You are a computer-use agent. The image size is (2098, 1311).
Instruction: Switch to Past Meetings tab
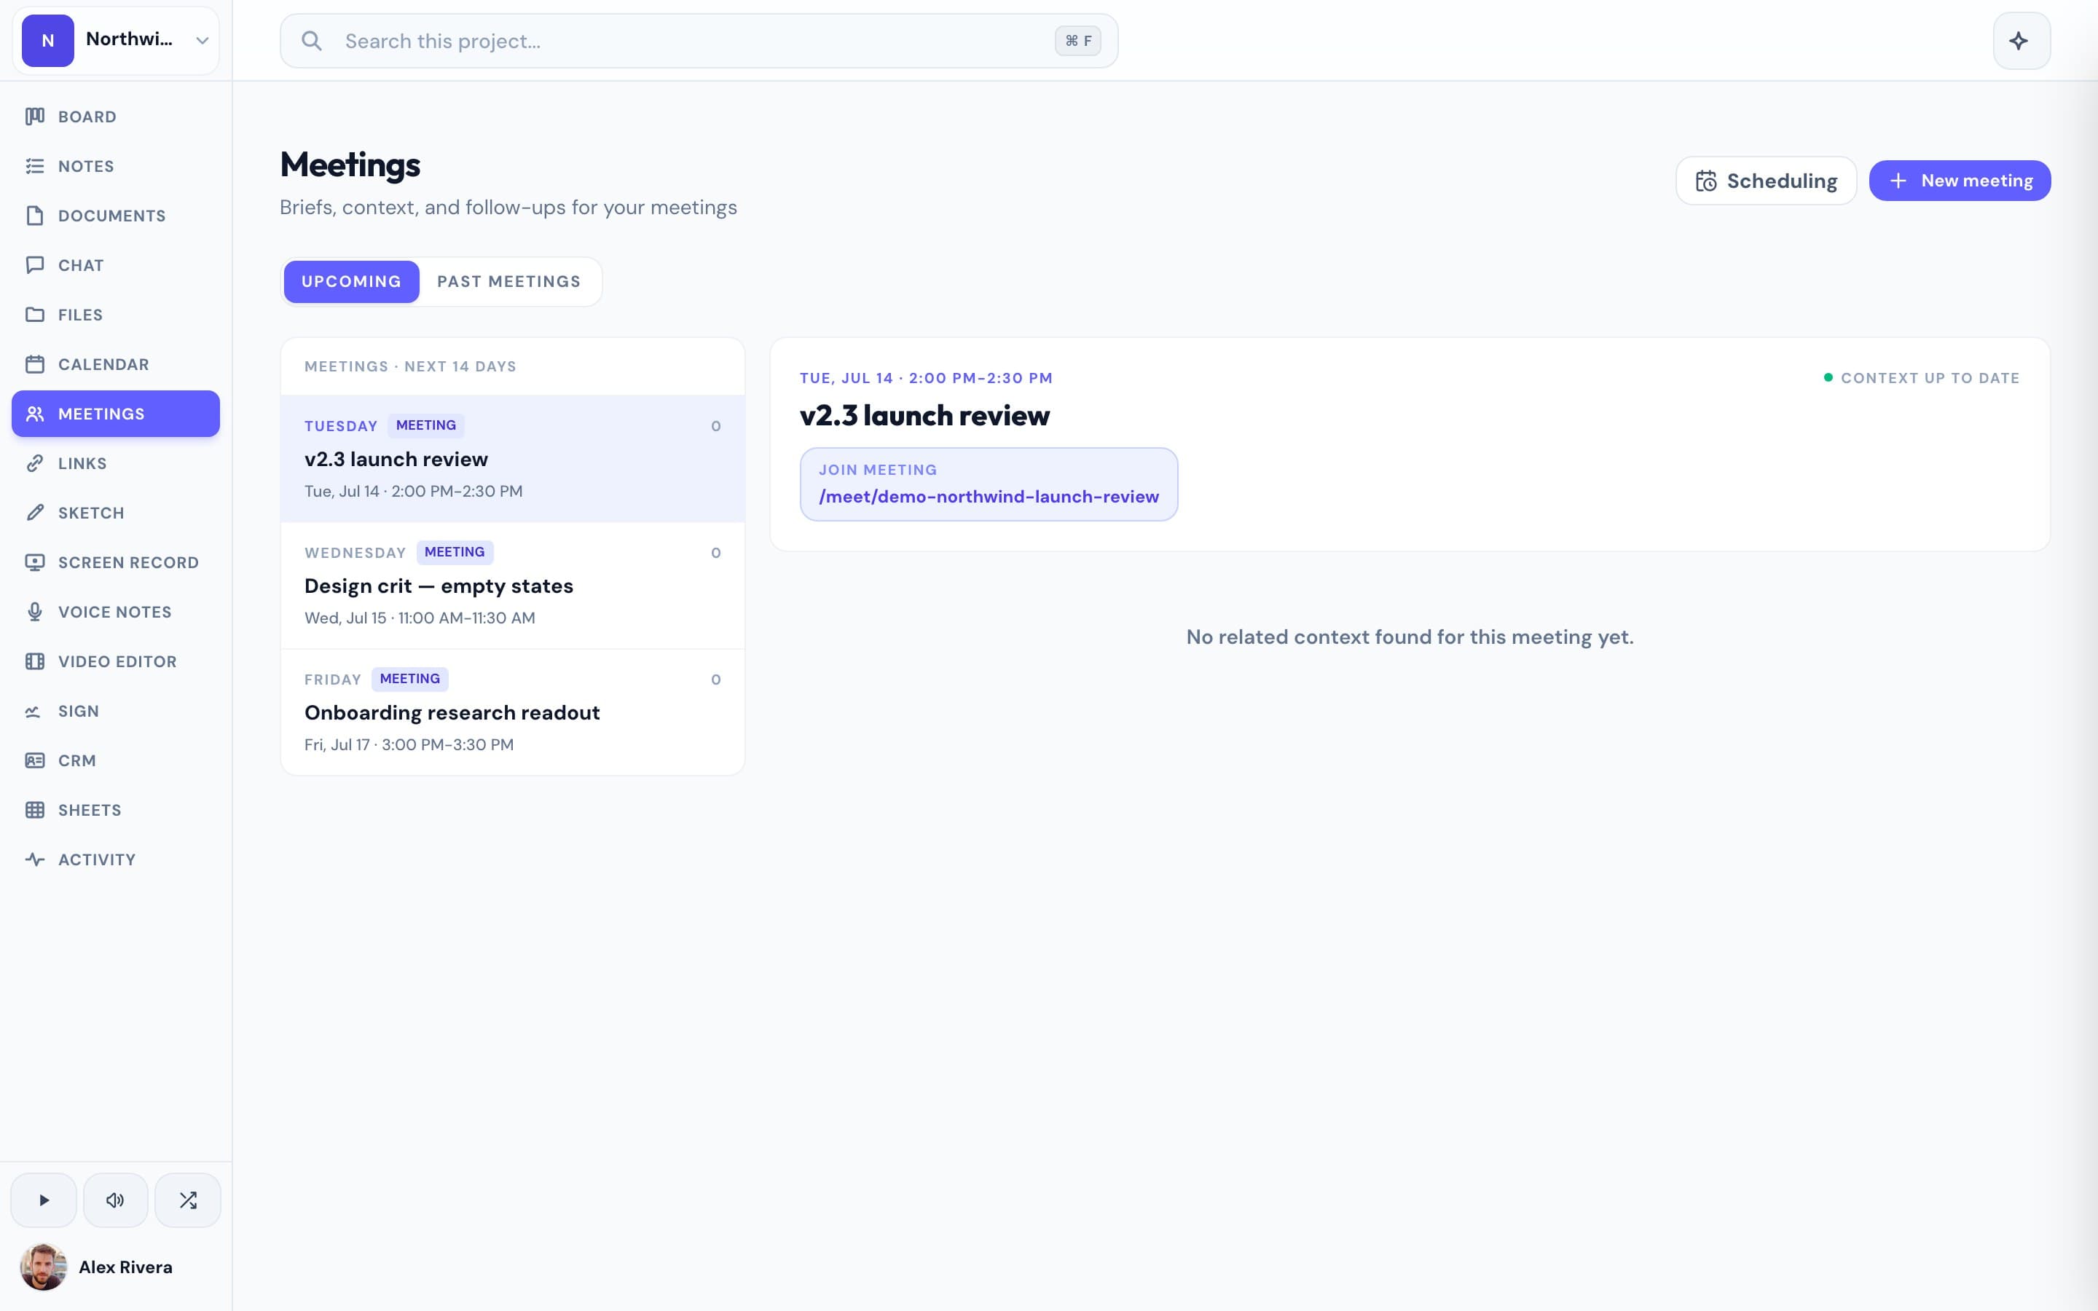point(509,282)
